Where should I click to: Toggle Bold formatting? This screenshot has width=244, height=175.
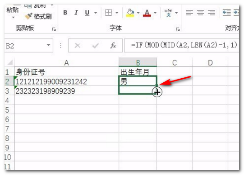pyautogui.click(x=65, y=13)
